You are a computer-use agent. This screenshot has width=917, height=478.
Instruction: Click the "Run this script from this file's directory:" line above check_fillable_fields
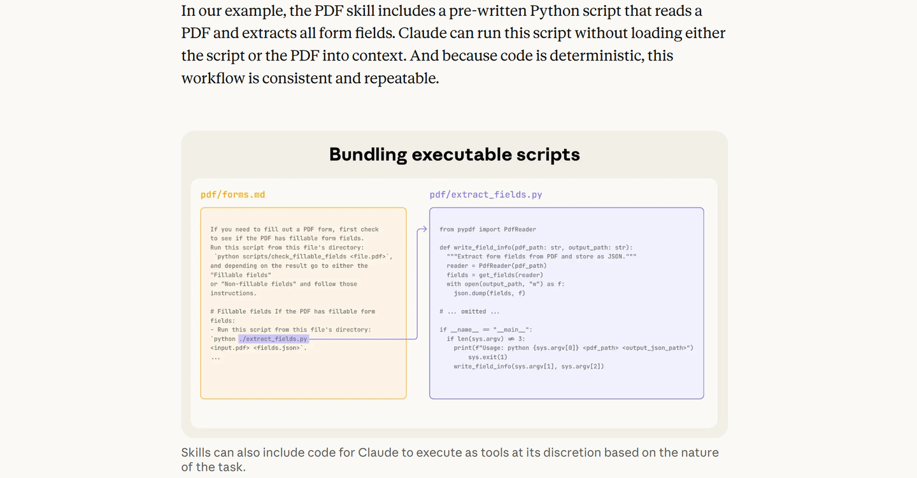coord(287,248)
